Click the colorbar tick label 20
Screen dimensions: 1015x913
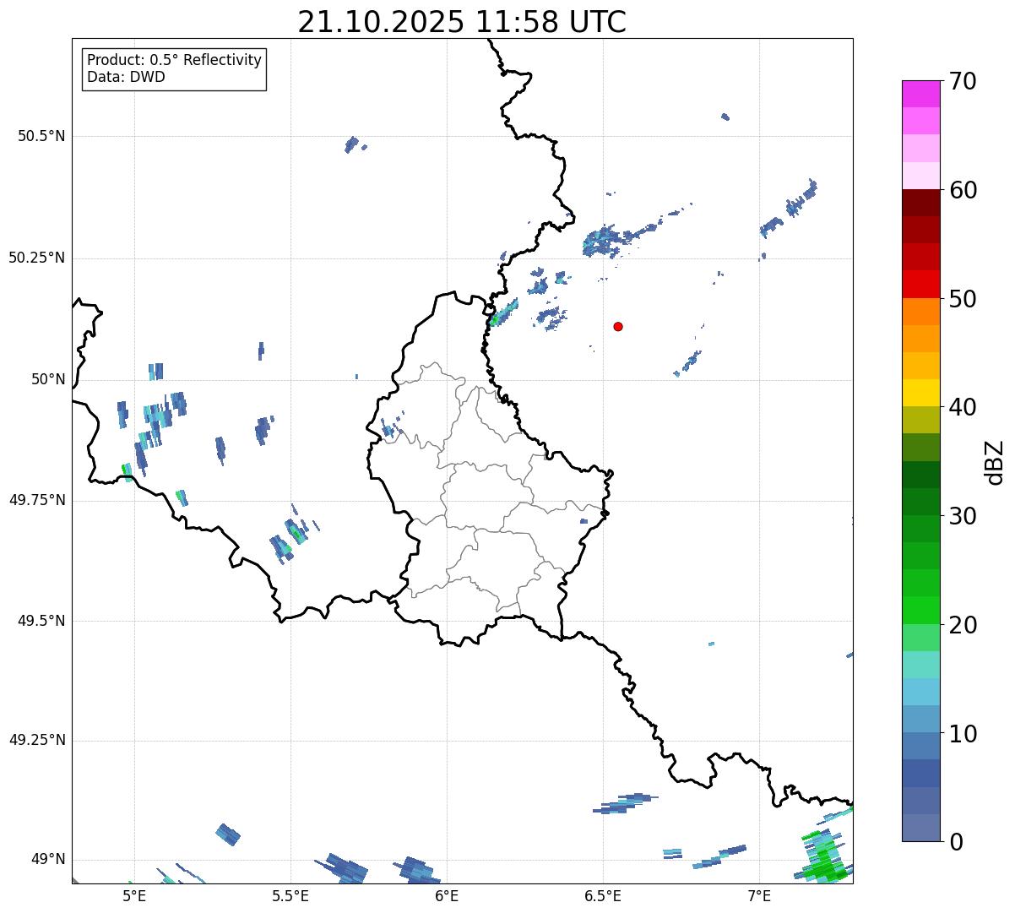(963, 625)
